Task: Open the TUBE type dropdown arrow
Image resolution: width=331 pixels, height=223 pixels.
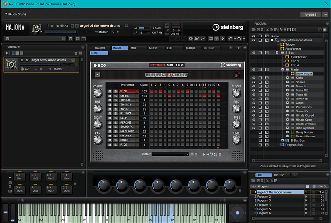Action: (242, 117)
